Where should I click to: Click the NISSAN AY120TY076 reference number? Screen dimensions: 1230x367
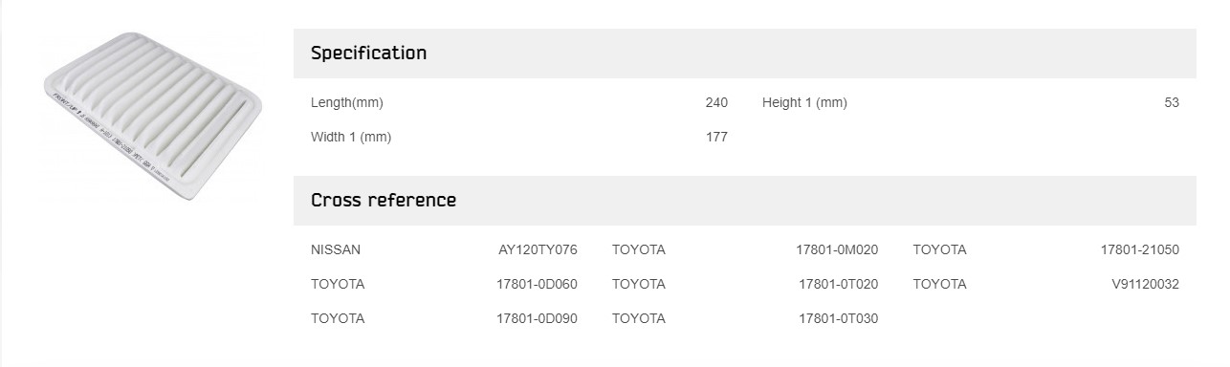[x=538, y=250]
